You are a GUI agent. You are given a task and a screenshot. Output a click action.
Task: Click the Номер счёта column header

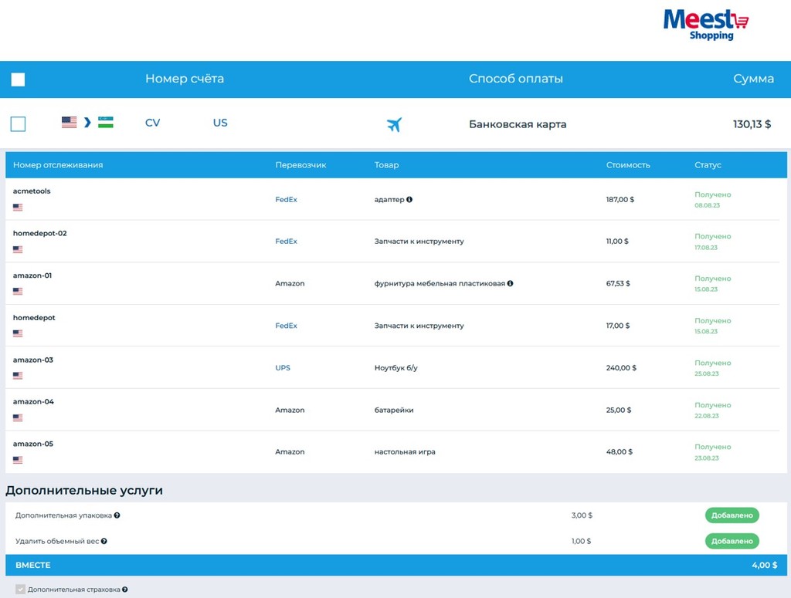[185, 79]
